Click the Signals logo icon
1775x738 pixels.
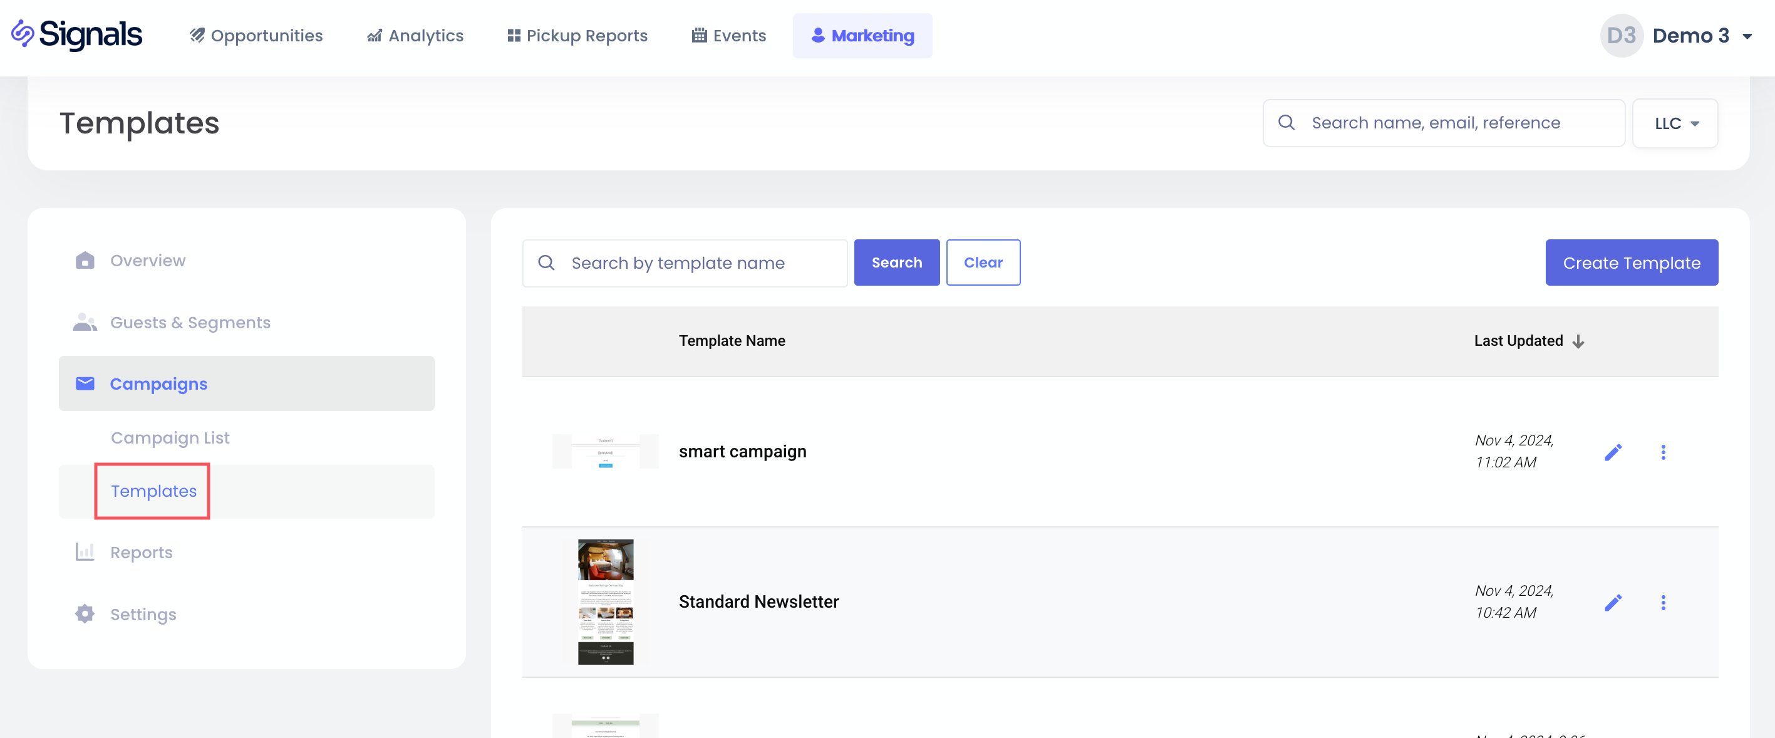(23, 34)
